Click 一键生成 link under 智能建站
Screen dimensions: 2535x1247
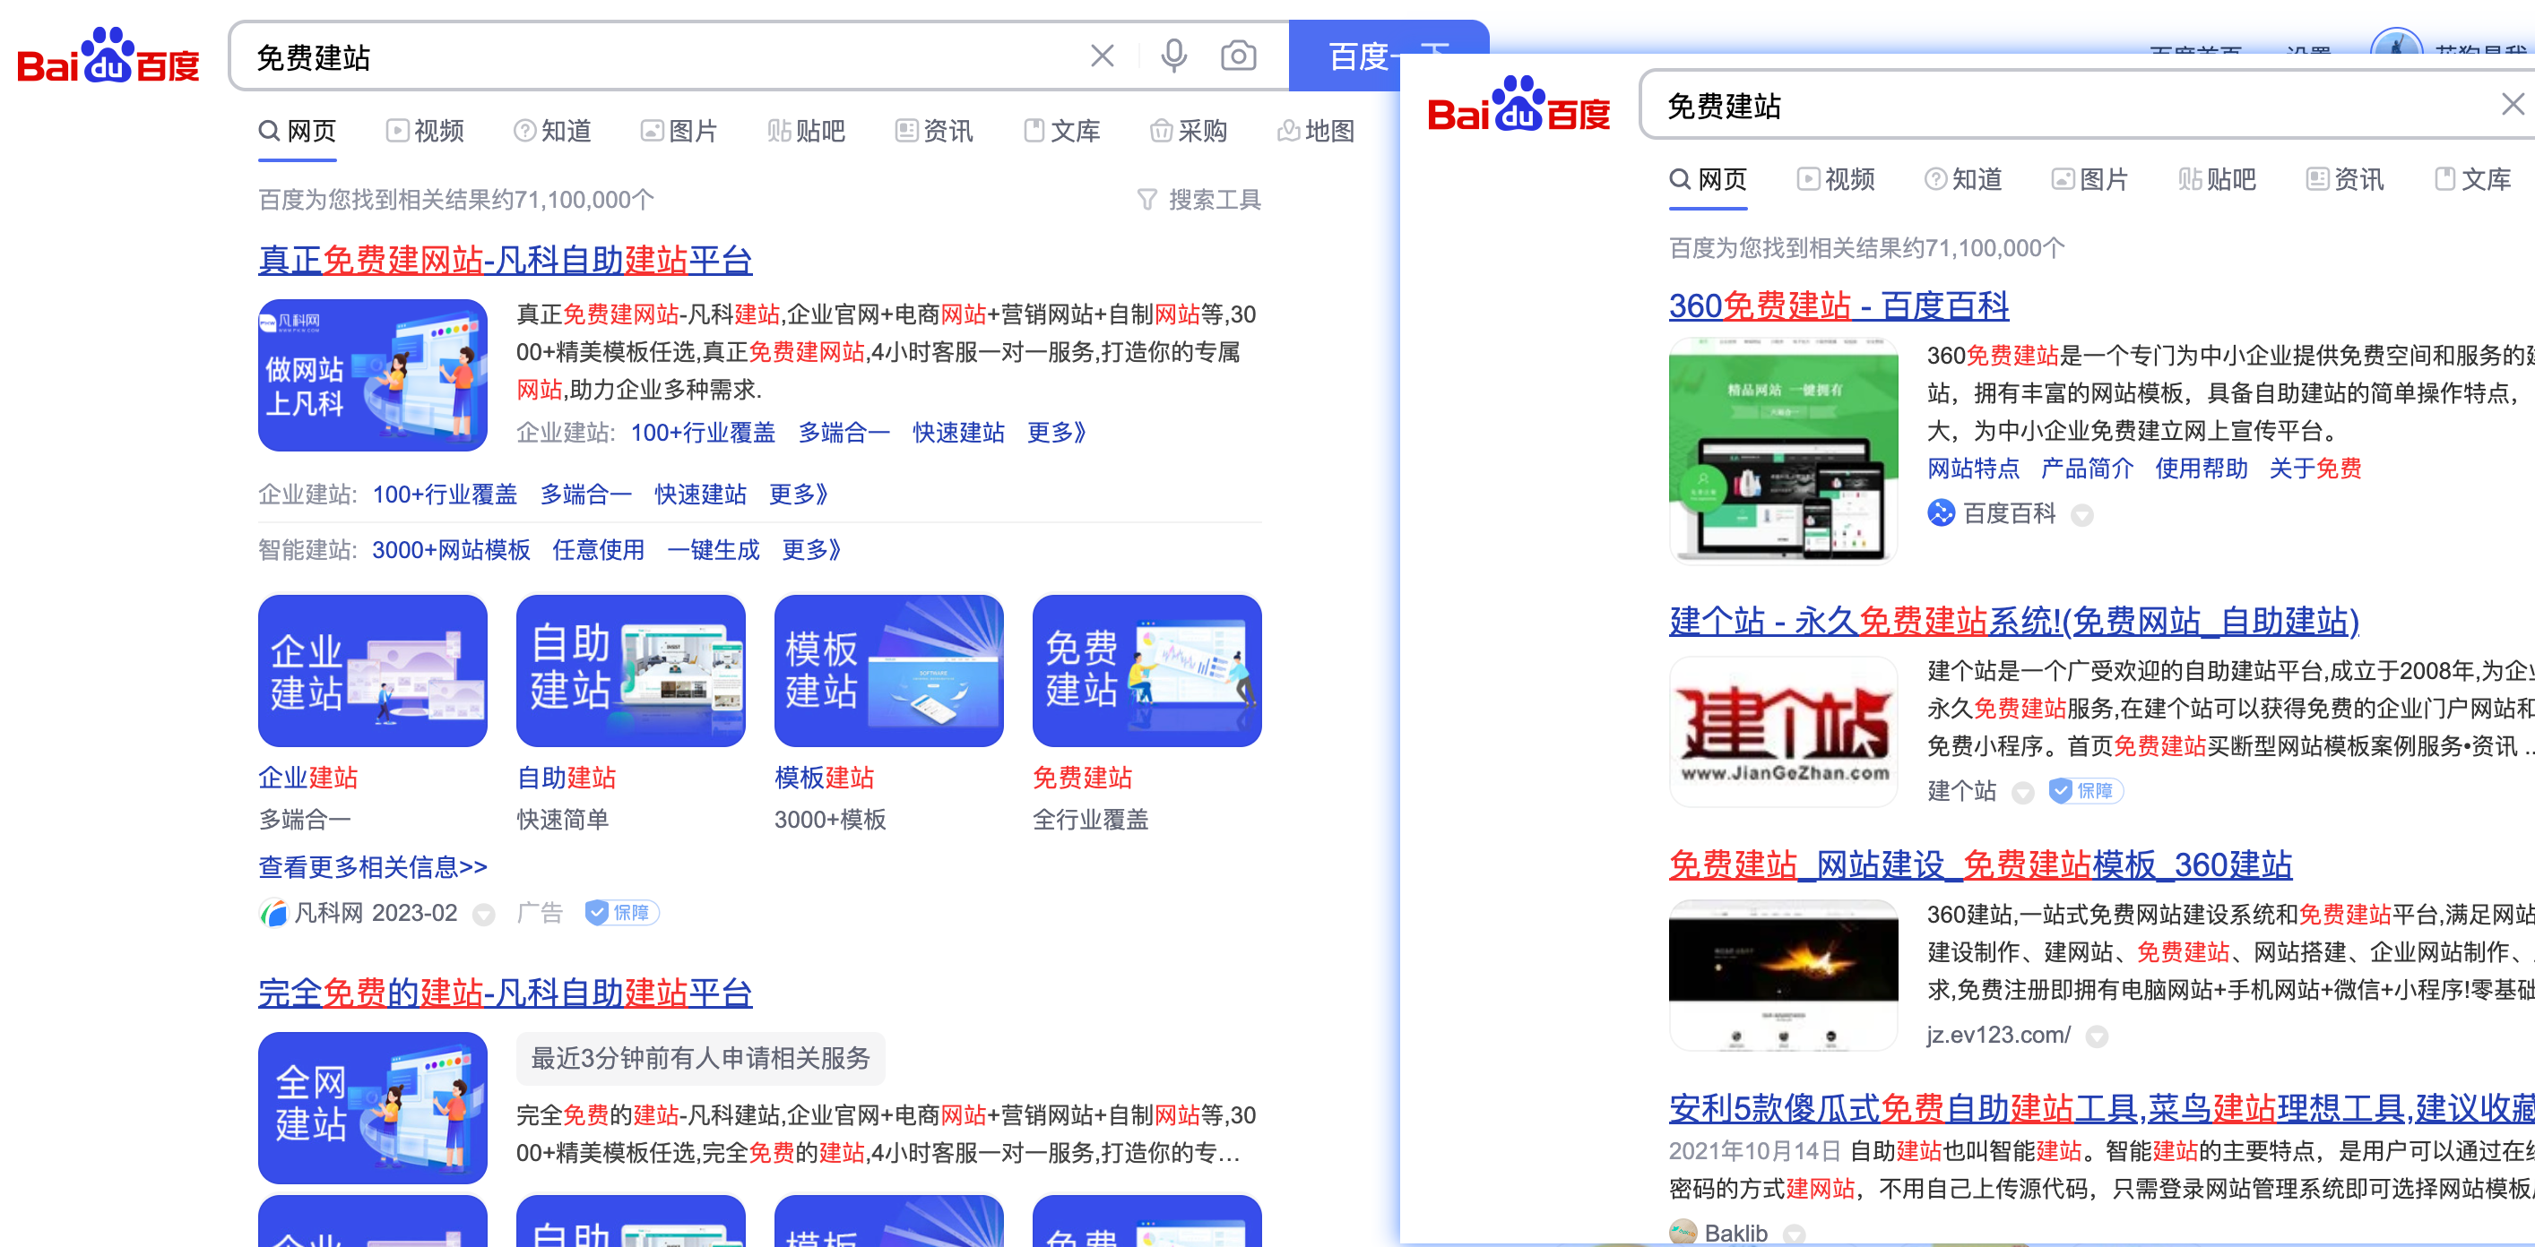click(714, 551)
